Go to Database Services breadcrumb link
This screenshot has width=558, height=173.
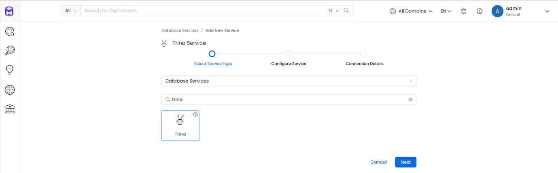[x=180, y=30]
